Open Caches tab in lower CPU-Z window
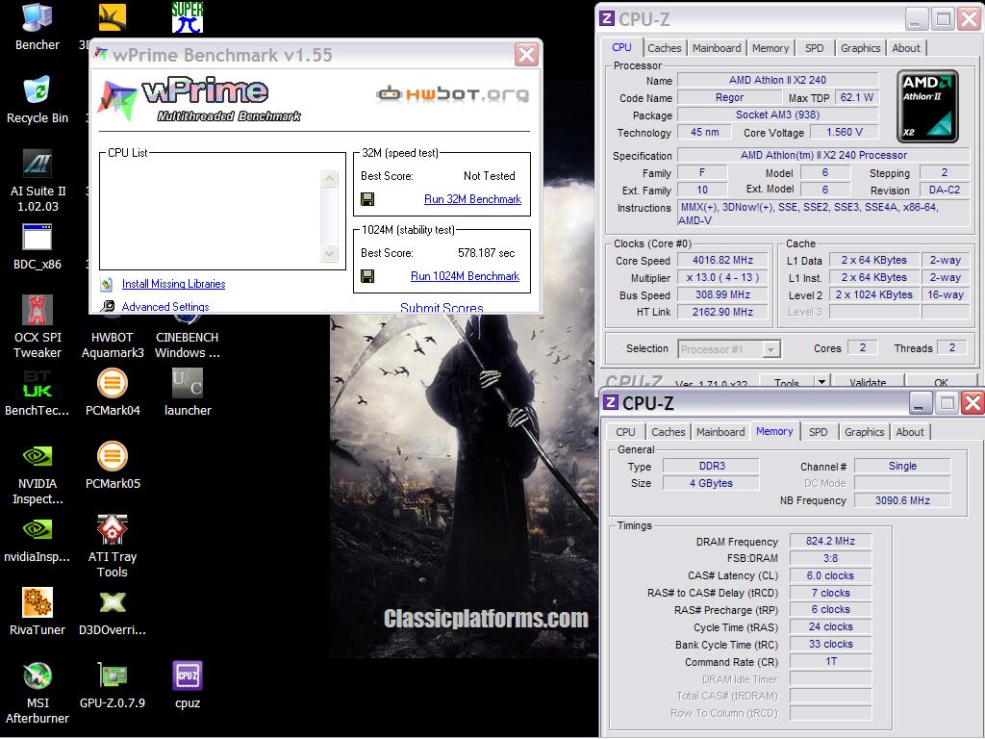 [x=668, y=432]
